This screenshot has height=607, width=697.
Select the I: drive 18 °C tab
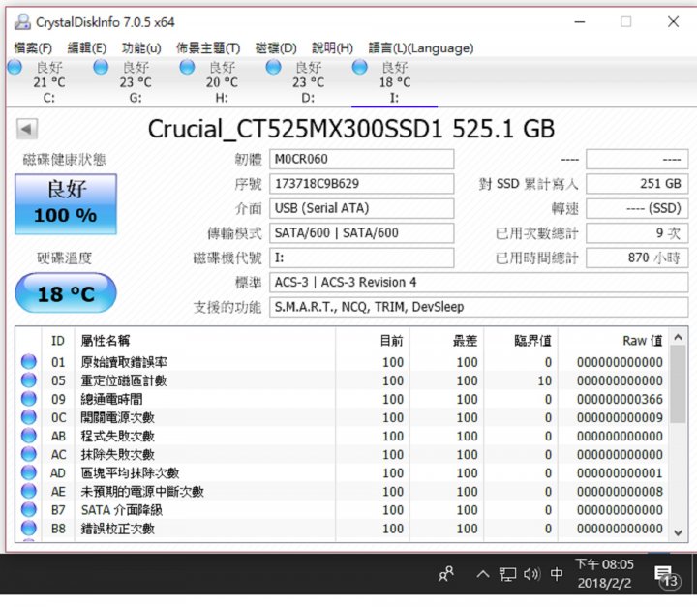(394, 82)
